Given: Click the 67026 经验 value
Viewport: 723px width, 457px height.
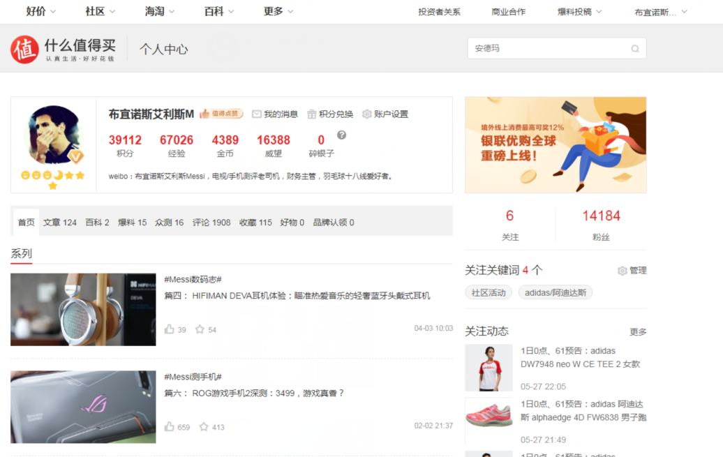Looking at the screenshot, I should (x=177, y=140).
